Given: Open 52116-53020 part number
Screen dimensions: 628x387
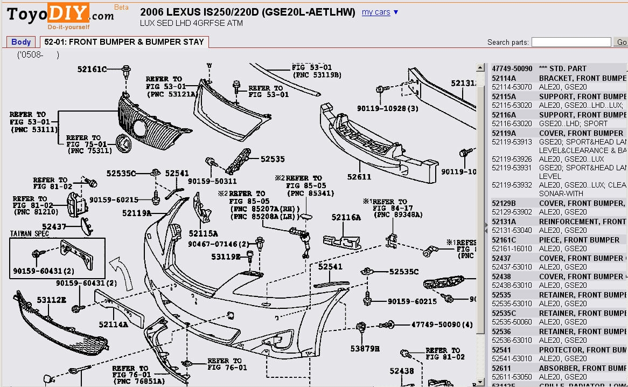Looking at the screenshot, I should click(512, 124).
